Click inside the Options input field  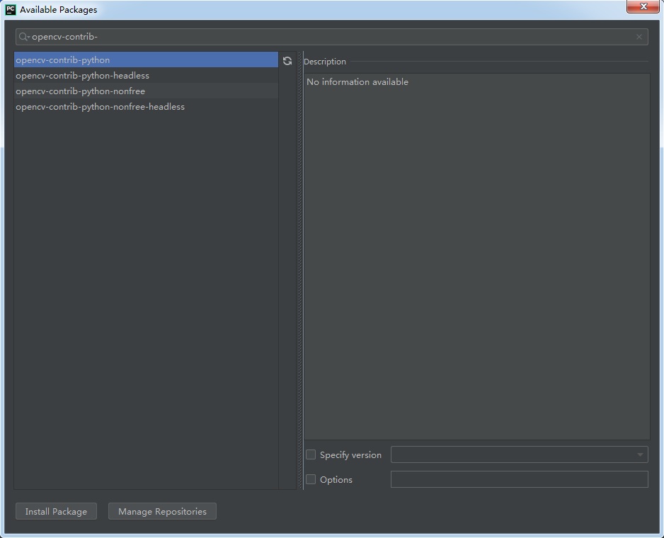(x=519, y=479)
